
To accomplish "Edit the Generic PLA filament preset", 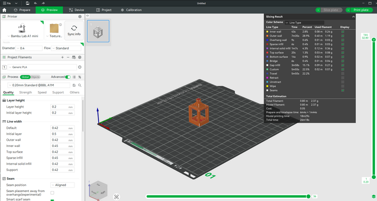I will pos(80,67).
